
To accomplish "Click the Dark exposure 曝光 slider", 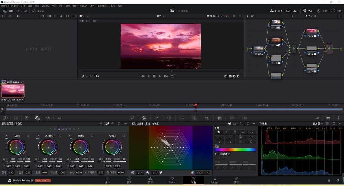I will 9,161.
